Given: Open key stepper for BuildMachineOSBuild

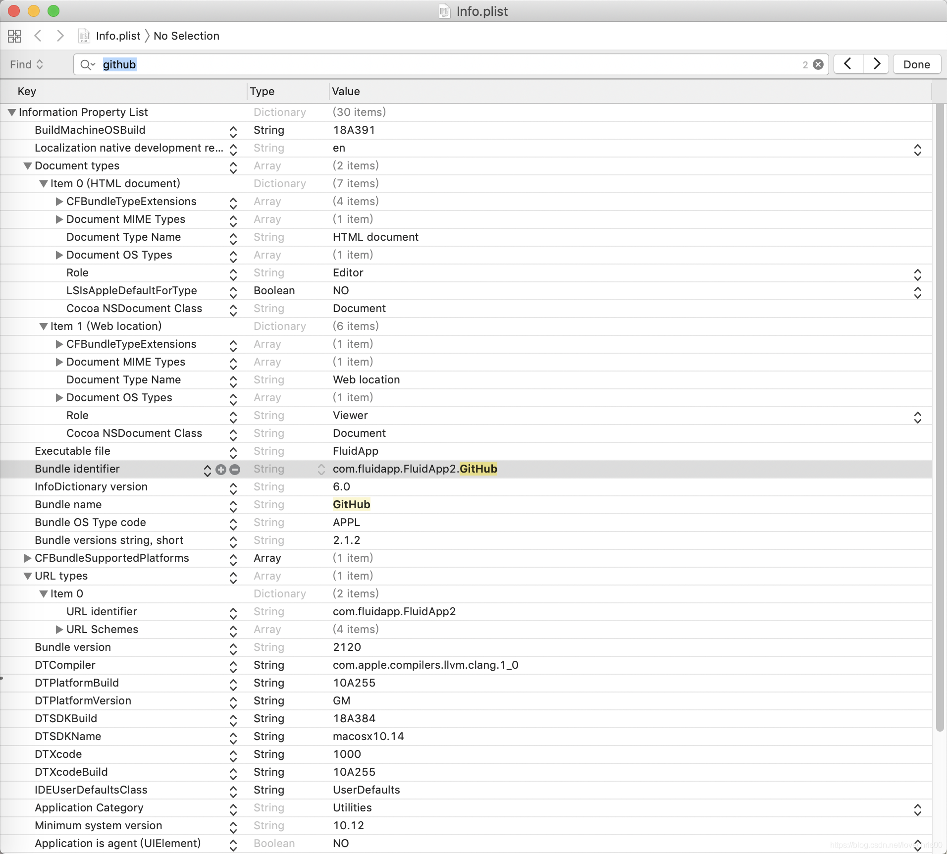Looking at the screenshot, I should click(233, 131).
